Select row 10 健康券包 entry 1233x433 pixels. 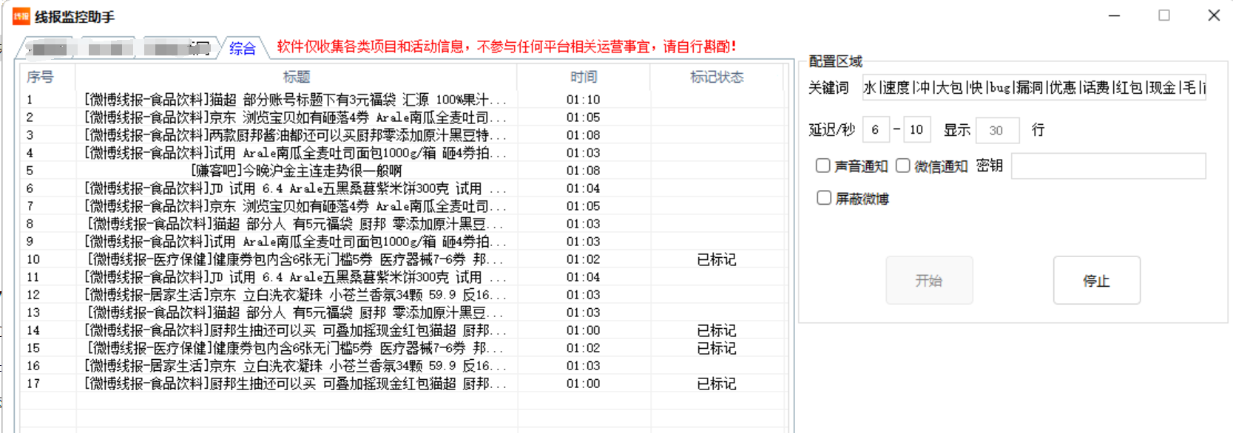[x=296, y=259]
